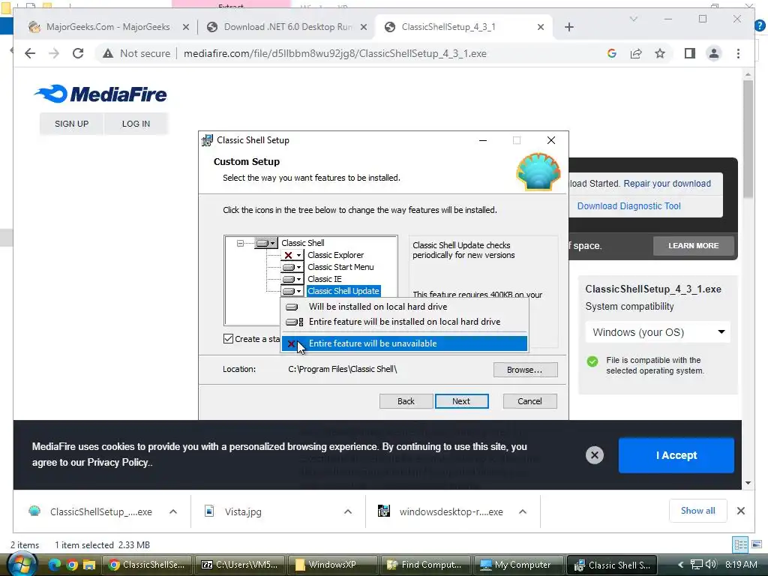Switch to My Computer taskbar window
768x576 pixels.
click(x=519, y=565)
